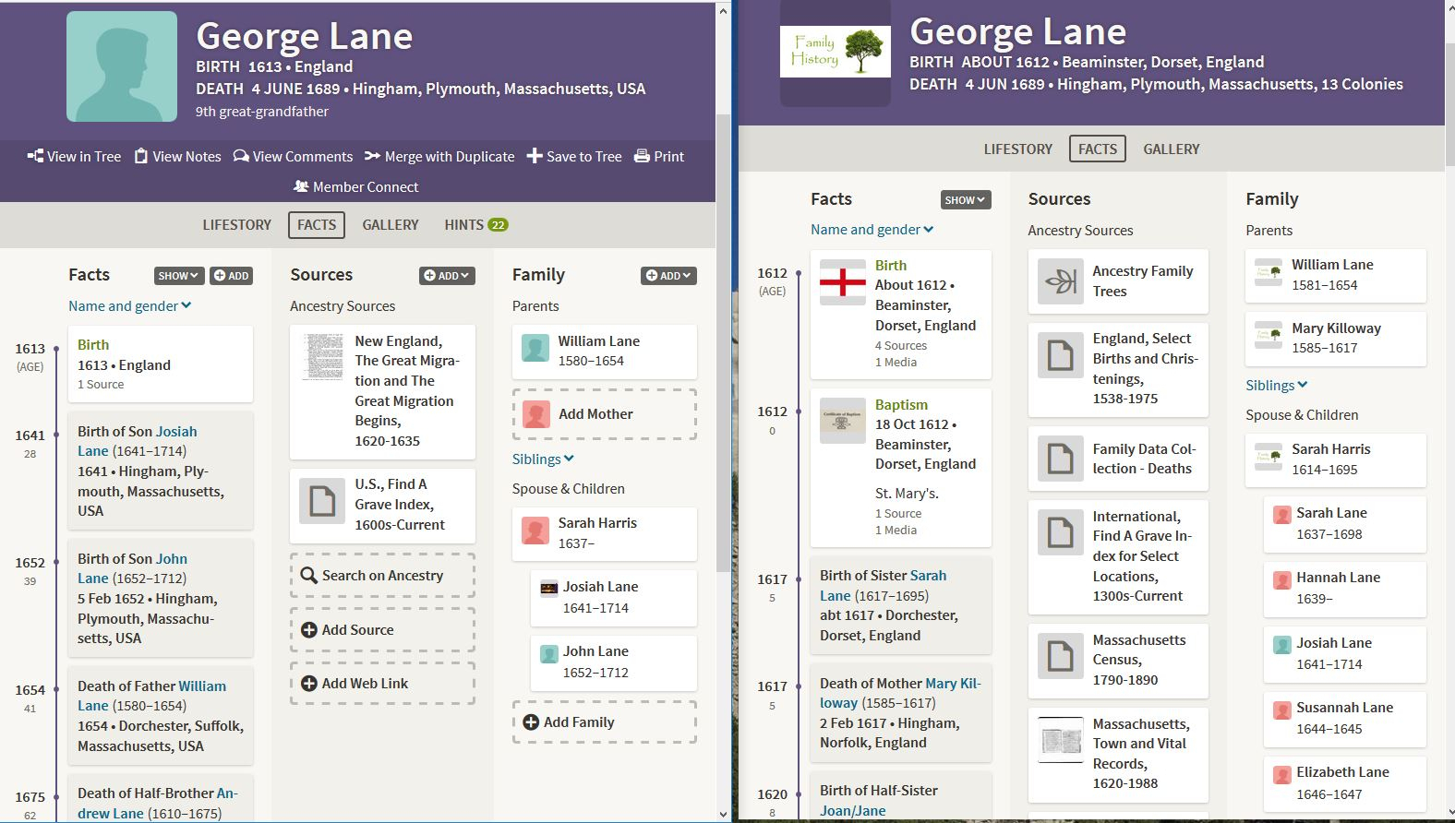Screen dimensions: 1455x823
Task: Select Sarah Lane 1637–1698 avatar
Action: coord(1281,514)
